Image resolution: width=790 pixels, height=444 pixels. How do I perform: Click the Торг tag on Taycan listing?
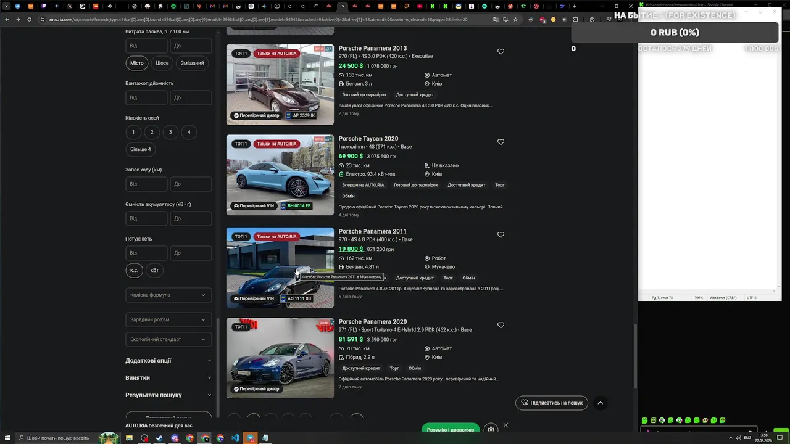click(x=500, y=185)
